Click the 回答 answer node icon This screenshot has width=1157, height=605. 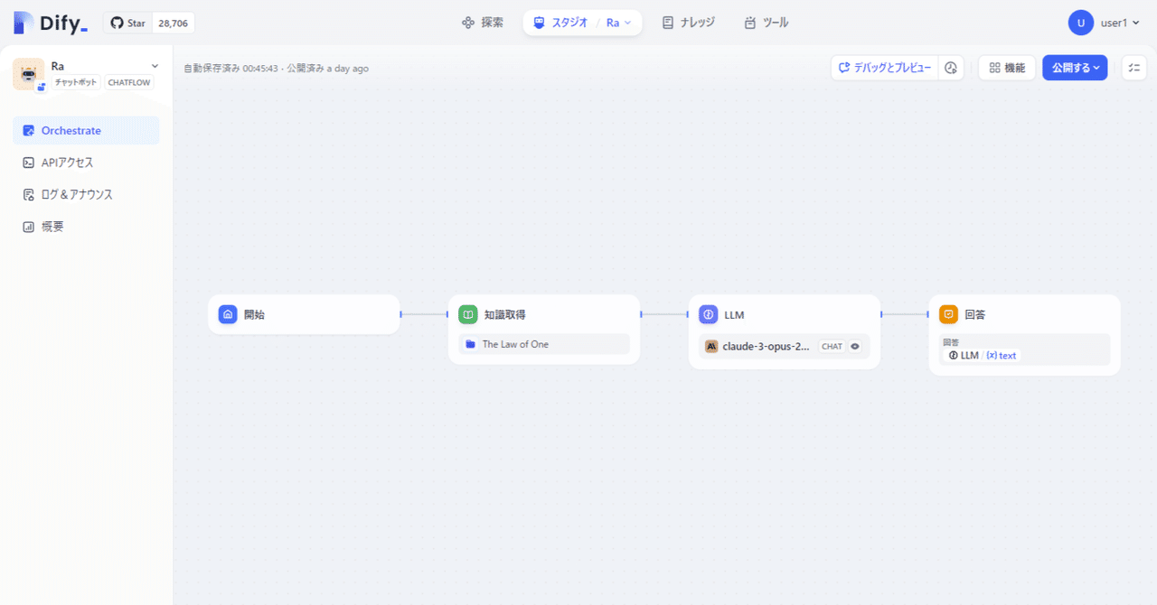(x=948, y=314)
